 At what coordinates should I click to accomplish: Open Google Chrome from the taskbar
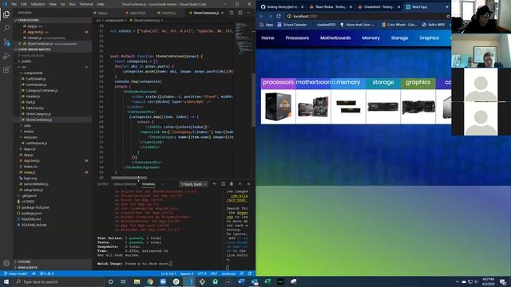(150, 281)
